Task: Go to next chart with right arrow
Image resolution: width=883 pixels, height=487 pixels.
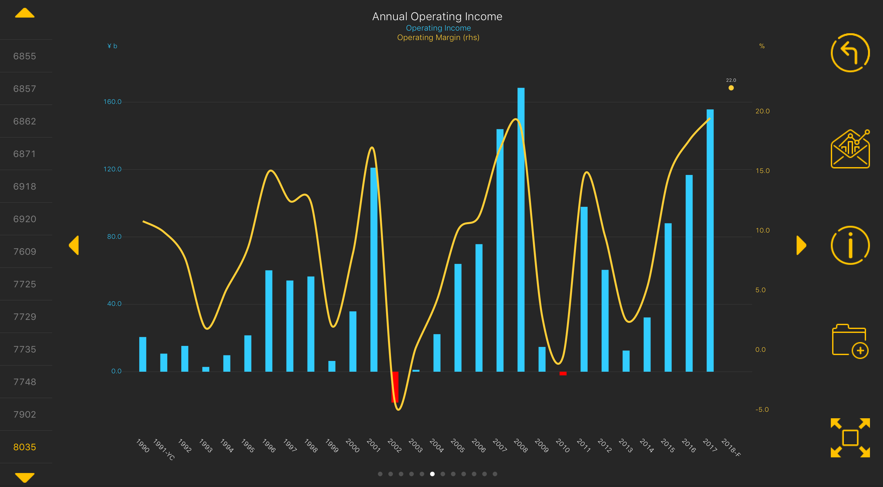Action: pyautogui.click(x=801, y=245)
